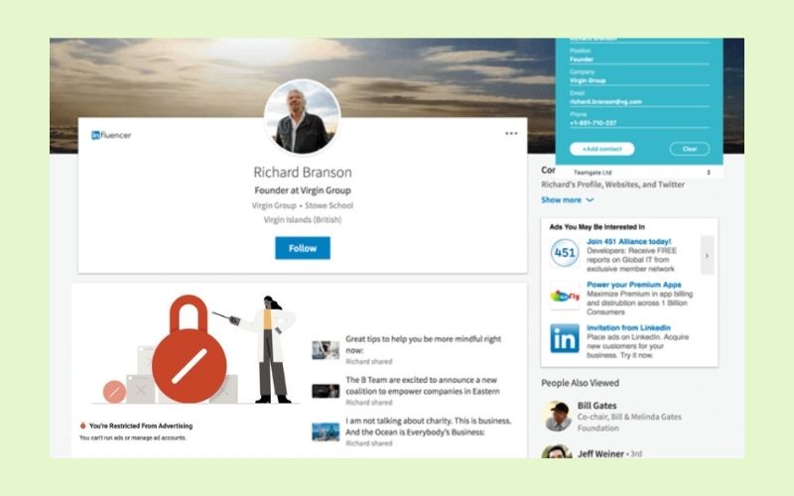This screenshot has width=794, height=496.
Task: Click the Ocean business article thumbnail
Action: [326, 432]
